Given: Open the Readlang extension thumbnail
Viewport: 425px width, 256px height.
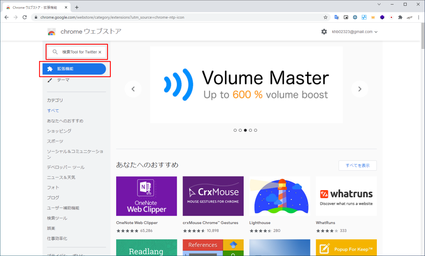Looking at the screenshot, I should click(x=147, y=248).
